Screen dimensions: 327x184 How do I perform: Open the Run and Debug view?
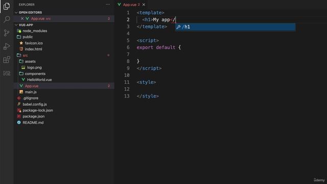pos(7,46)
